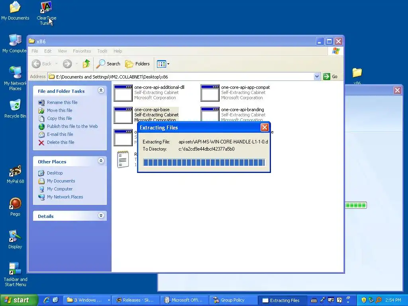Click the keyboard icon in language bar
Image resolution: width=408 pixels, height=306 pixels.
(314, 300)
